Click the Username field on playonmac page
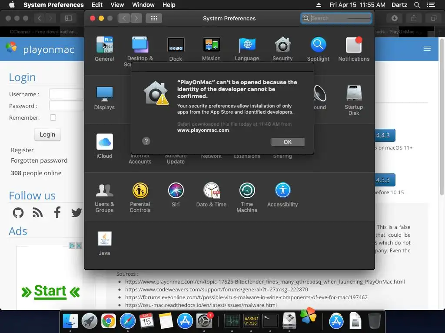 (66, 94)
